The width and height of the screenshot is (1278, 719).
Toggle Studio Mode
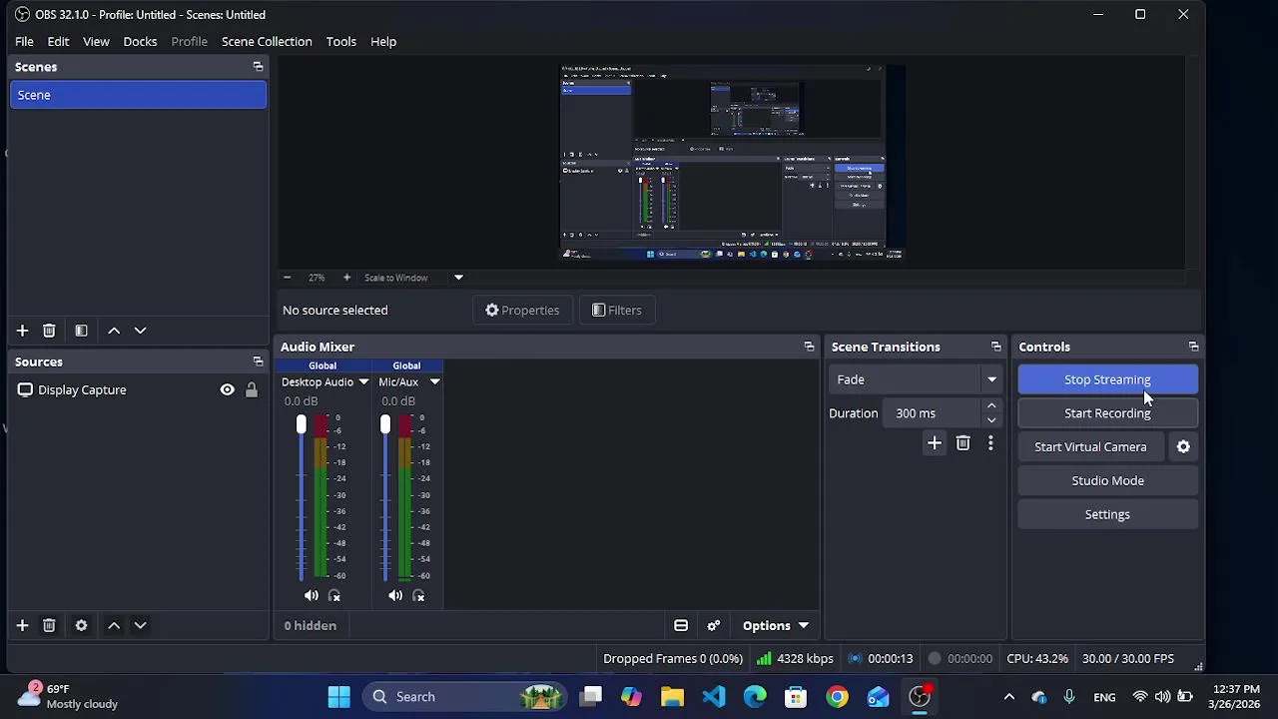(x=1107, y=480)
